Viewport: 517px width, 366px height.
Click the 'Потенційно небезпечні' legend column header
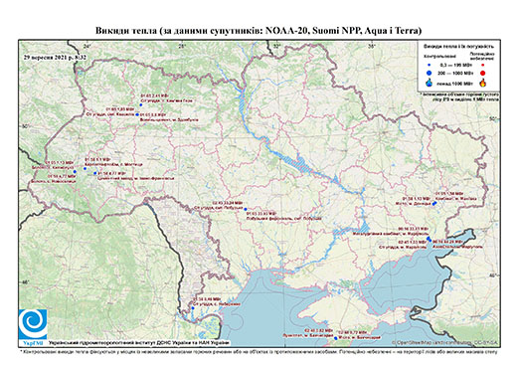coord(482,56)
